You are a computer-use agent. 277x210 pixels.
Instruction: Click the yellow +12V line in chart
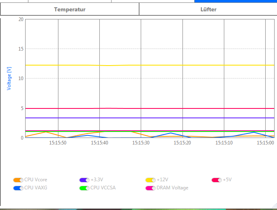150,65
